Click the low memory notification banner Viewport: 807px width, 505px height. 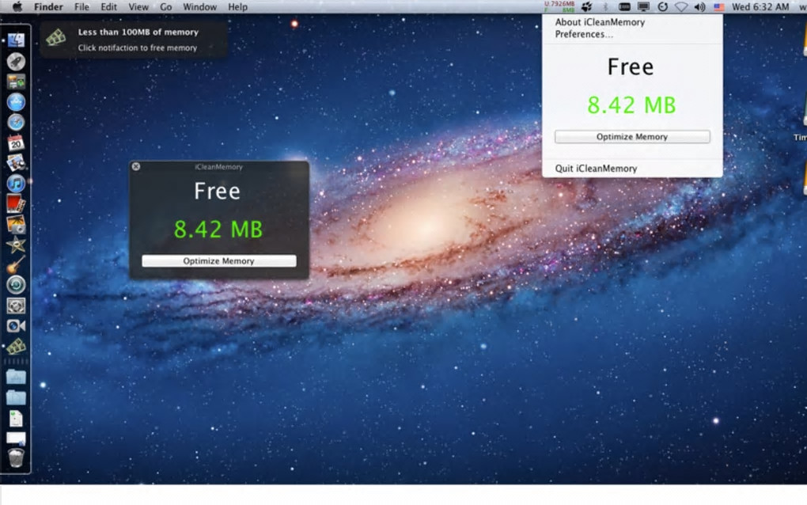pos(134,40)
